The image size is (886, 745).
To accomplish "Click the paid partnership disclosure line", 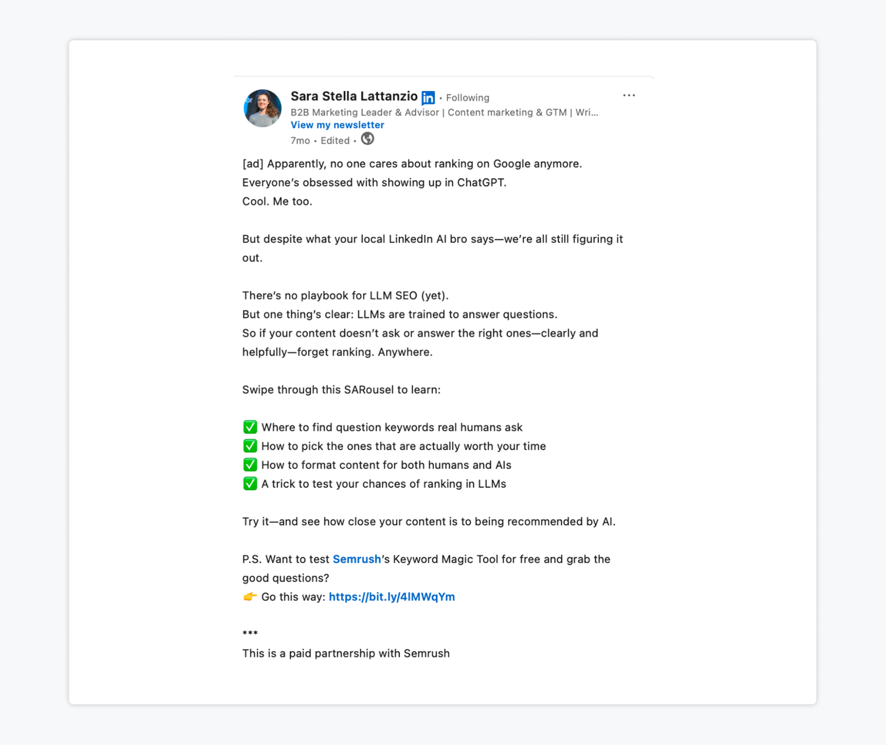I will 346,653.
